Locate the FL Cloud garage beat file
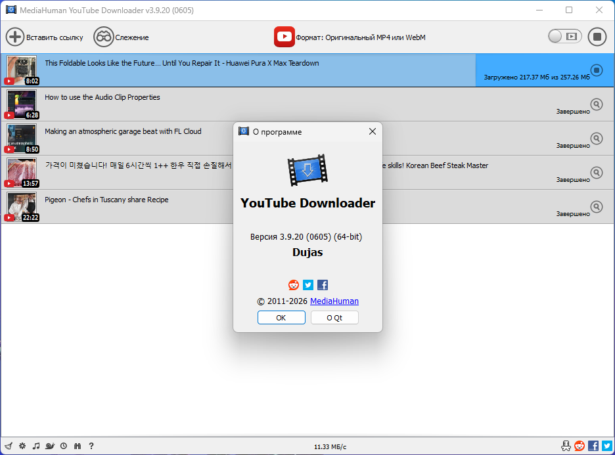The height and width of the screenshot is (455, 615). pyautogui.click(x=597, y=139)
